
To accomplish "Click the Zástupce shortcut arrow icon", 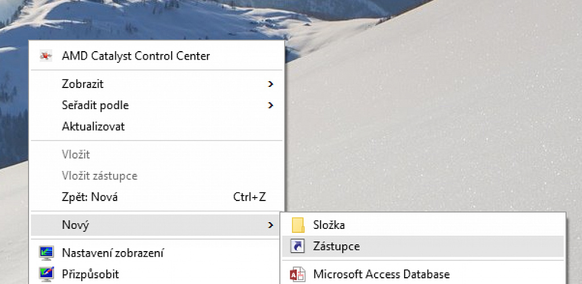I will point(297,246).
